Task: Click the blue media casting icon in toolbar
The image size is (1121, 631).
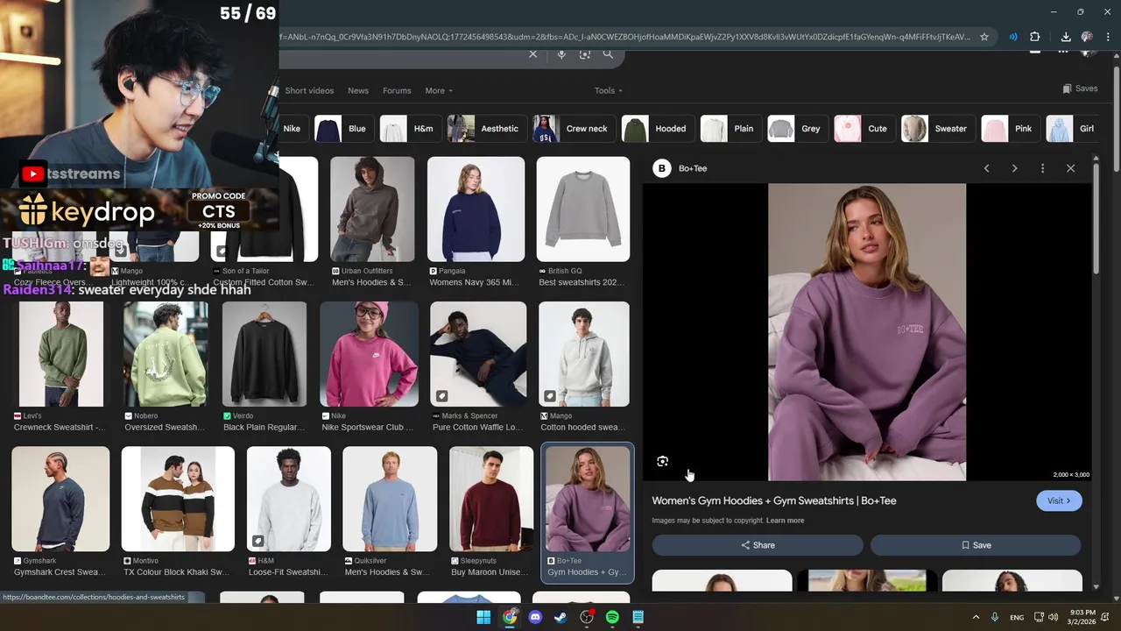Action: point(1013,37)
